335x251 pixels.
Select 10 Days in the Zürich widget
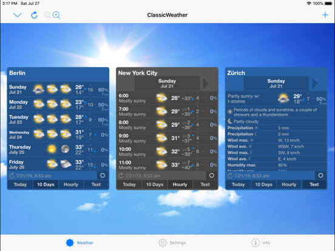[x=263, y=184]
